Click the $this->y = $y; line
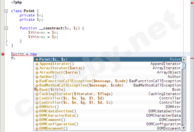 point(43,37)
